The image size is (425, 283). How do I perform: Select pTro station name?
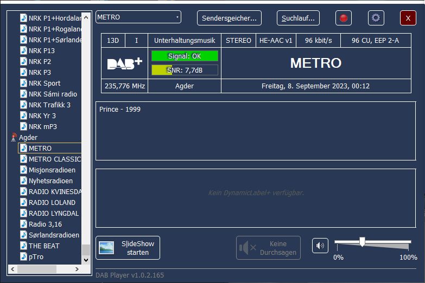click(36, 257)
